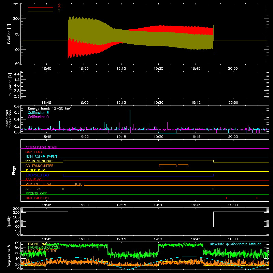Click the Normalized modulation axis title
This screenshot has height=273, width=273.
coord(9,119)
